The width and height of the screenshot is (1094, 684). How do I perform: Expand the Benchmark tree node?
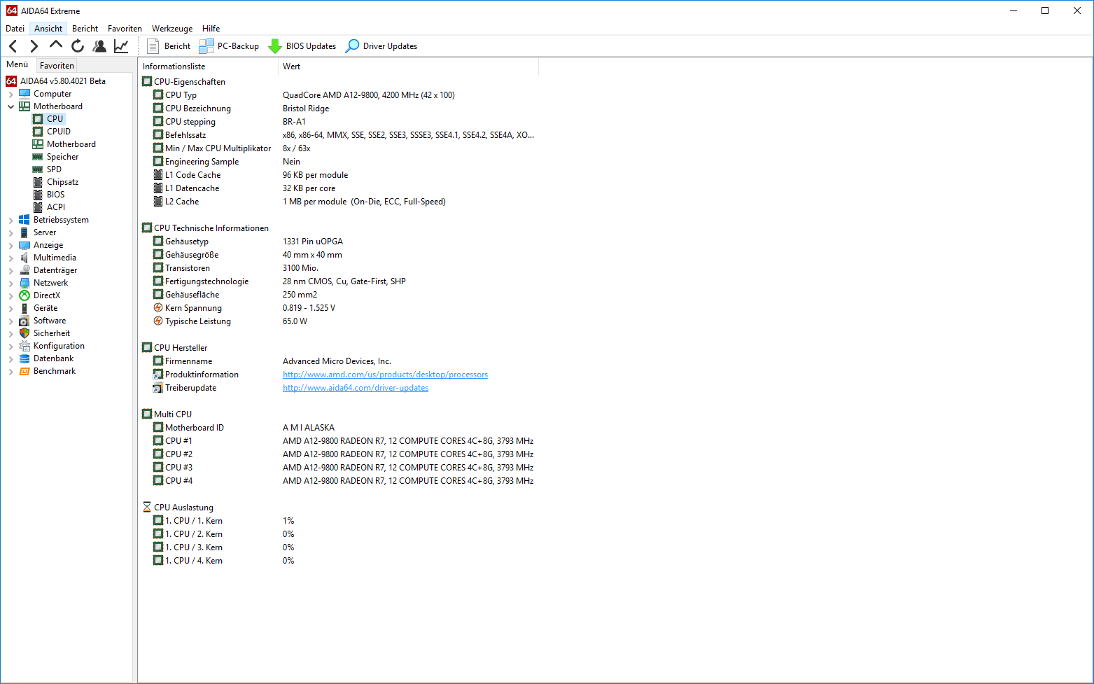[x=11, y=371]
